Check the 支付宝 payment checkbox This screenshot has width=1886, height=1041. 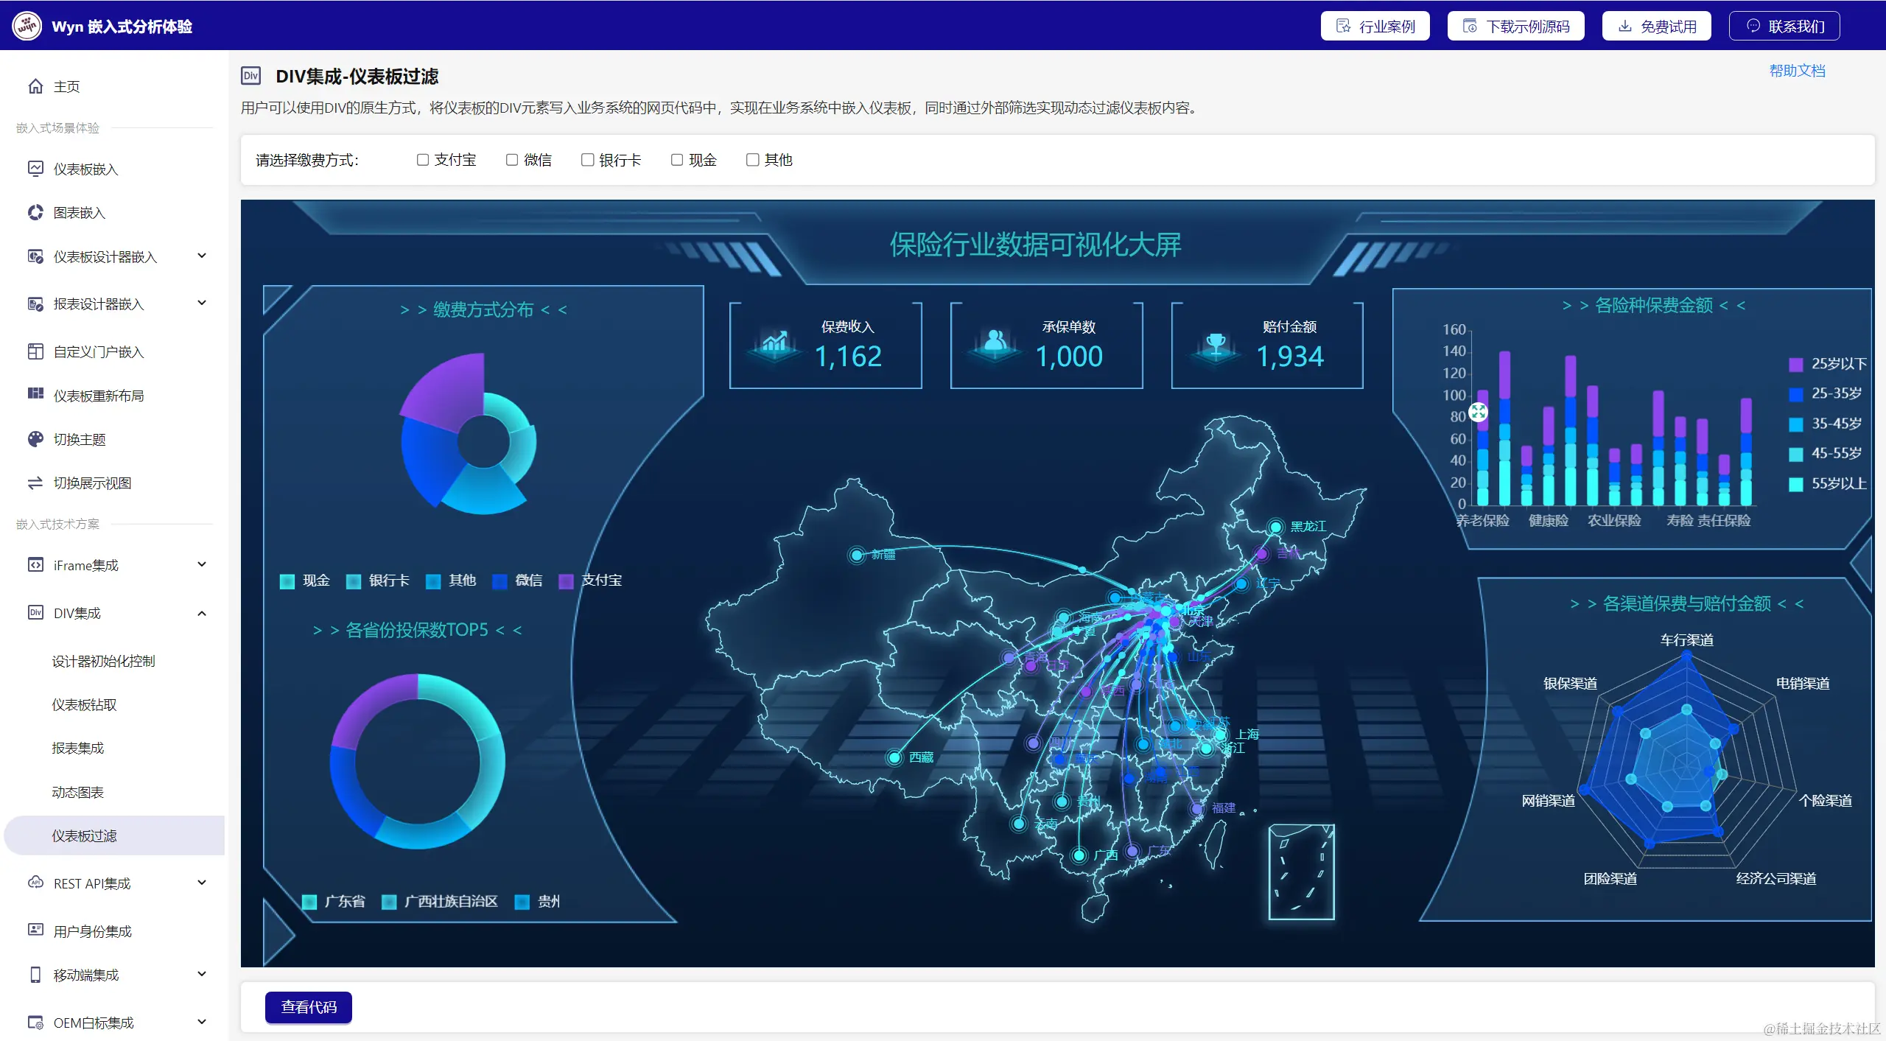[x=423, y=160]
